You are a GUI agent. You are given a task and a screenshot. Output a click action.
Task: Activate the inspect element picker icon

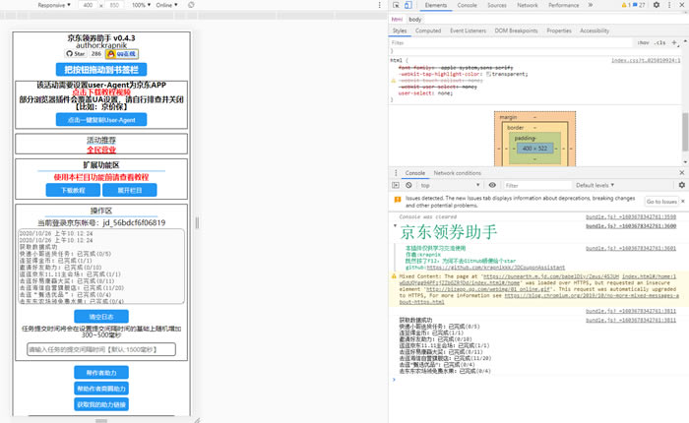(x=396, y=5)
